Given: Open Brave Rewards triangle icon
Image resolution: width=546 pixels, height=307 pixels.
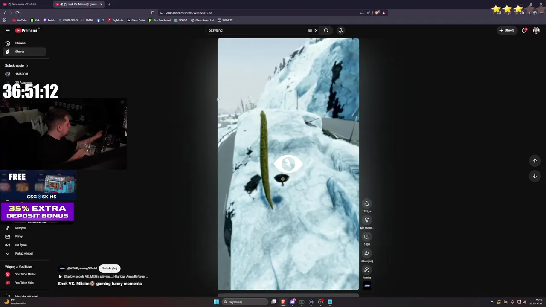Looking at the screenshot, I should pos(383,13).
